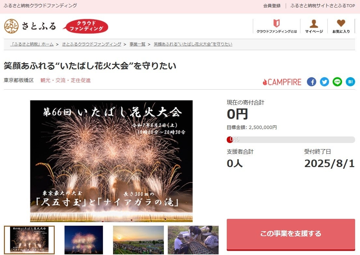Open ふるさと納税サイトさとふるTOP link

tap(322, 5)
